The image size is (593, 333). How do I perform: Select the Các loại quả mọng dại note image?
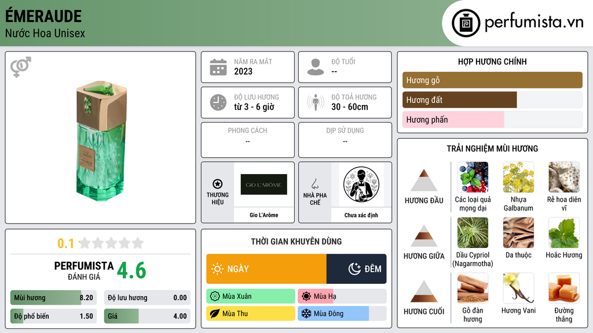pyautogui.click(x=473, y=177)
